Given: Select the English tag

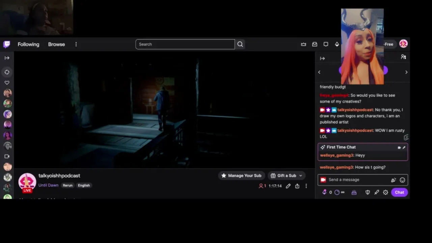Looking at the screenshot, I should pos(84,185).
